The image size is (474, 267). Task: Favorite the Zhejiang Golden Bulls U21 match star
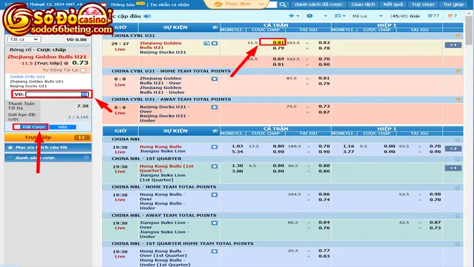(214, 43)
